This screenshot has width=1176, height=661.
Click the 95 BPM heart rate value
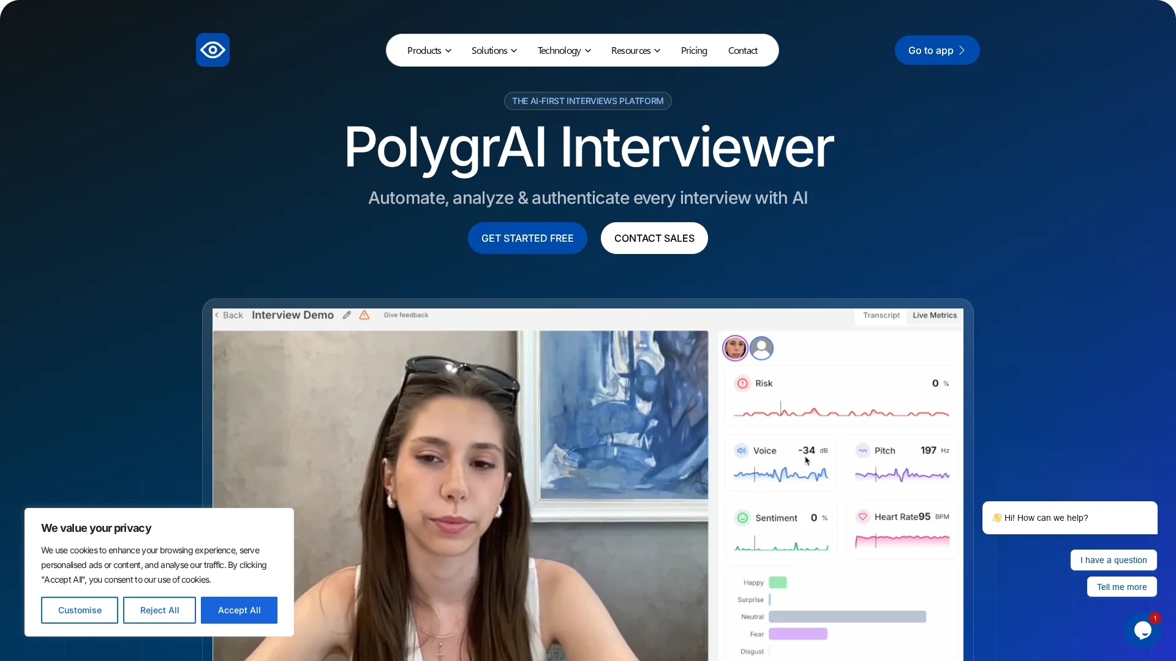point(933,517)
